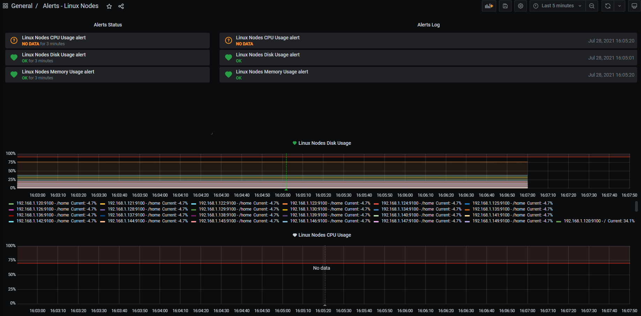Open the Linux Nodes CPU Usage panel menu
The image size is (641, 316).
coord(324,235)
